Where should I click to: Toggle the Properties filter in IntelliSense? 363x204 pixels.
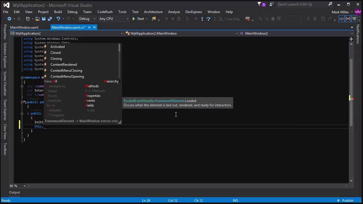93,96
